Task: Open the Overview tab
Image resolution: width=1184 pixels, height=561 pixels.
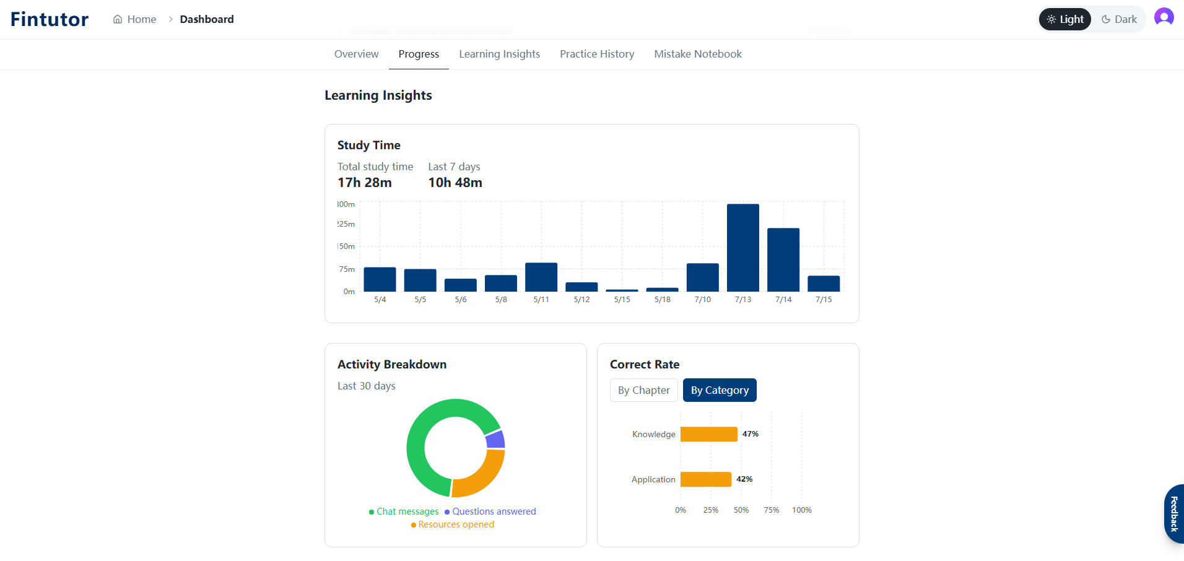Action: coord(357,54)
